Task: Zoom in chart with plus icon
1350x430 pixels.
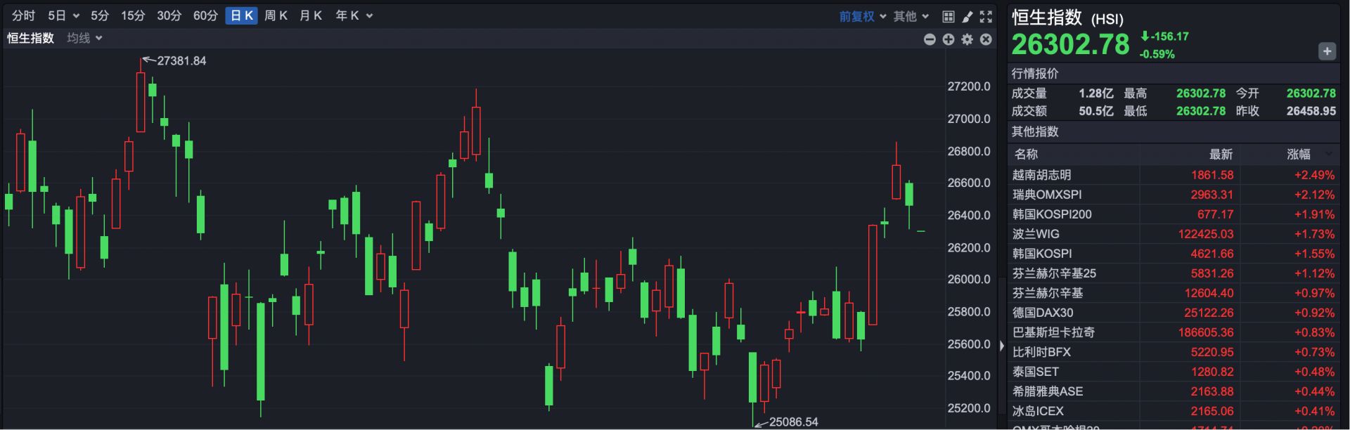Action: coord(949,39)
